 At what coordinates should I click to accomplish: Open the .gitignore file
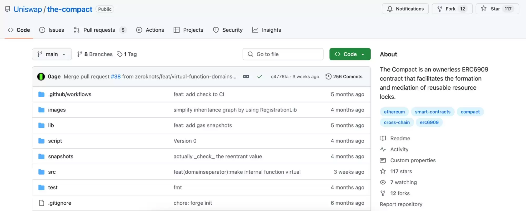59,203
